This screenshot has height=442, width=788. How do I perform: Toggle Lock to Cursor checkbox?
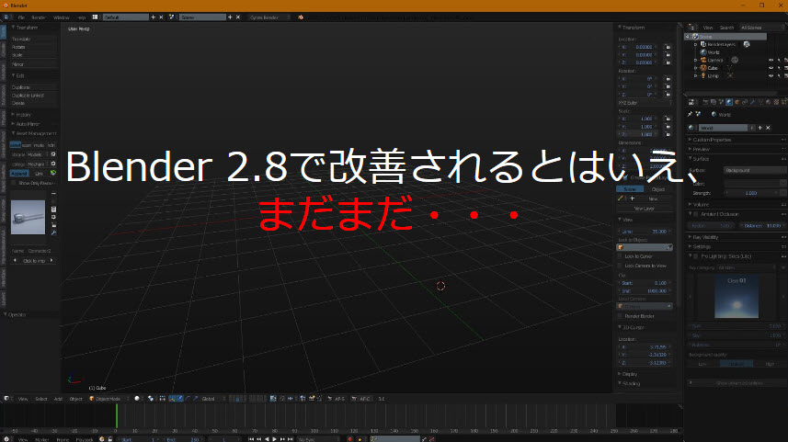(620, 256)
